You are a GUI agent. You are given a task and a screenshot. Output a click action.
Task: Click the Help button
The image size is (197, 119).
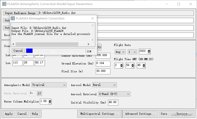35,114
